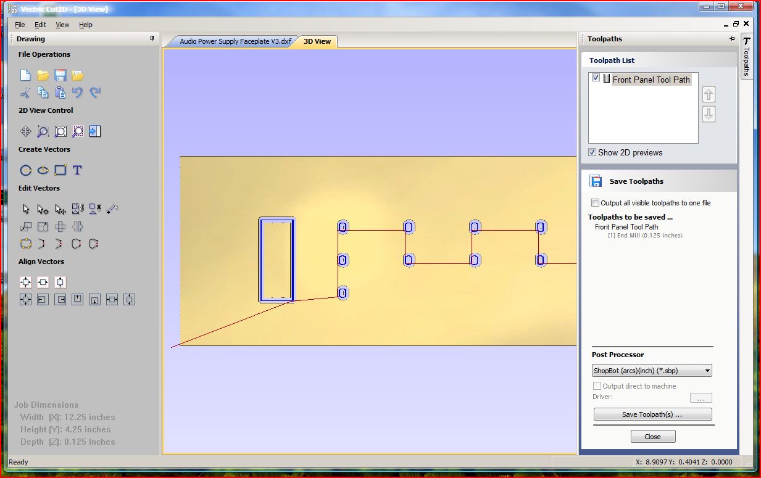This screenshot has width=761, height=478.
Task: Enable Output all visible toolpaths to one file
Action: 595,202
